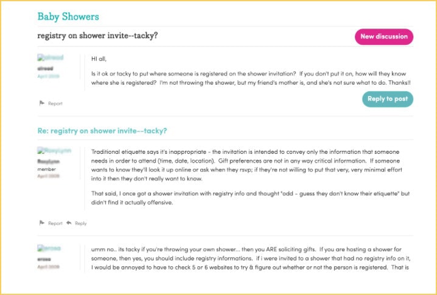Click the Reply text link under the second post
Image resolution: width=437 pixels, height=295 pixels.
(80, 223)
